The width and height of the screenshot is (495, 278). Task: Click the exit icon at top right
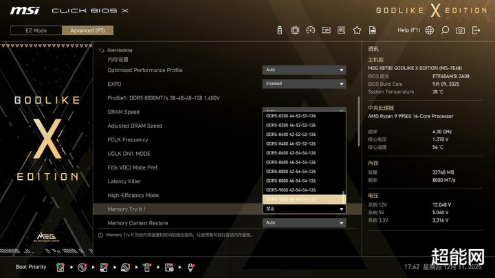[476, 30]
